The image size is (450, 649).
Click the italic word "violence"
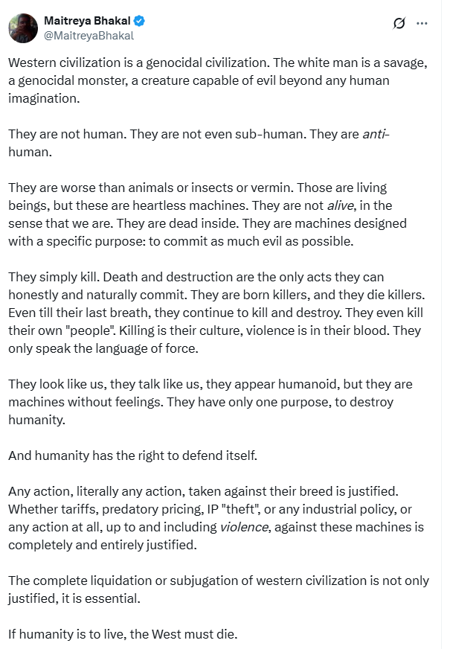[x=244, y=527]
